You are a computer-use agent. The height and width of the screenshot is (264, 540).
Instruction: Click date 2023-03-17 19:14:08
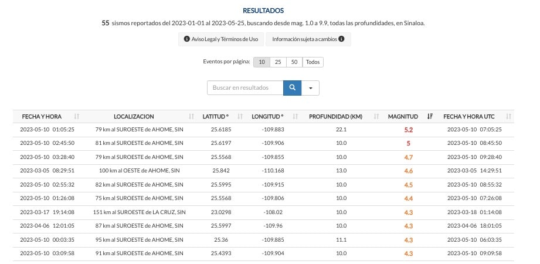[x=47, y=212]
